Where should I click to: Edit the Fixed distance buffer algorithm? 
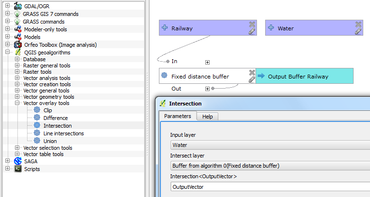(x=252, y=79)
